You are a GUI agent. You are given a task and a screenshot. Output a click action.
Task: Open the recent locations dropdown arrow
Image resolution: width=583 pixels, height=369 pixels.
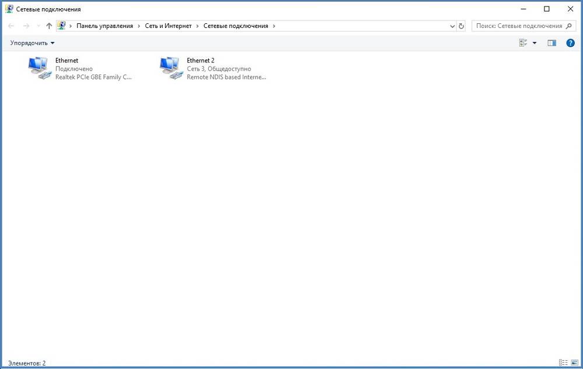coord(38,26)
